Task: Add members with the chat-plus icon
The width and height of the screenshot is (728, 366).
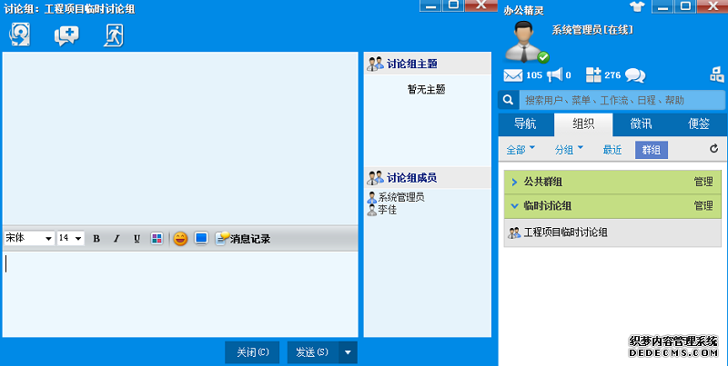Action: 66,35
